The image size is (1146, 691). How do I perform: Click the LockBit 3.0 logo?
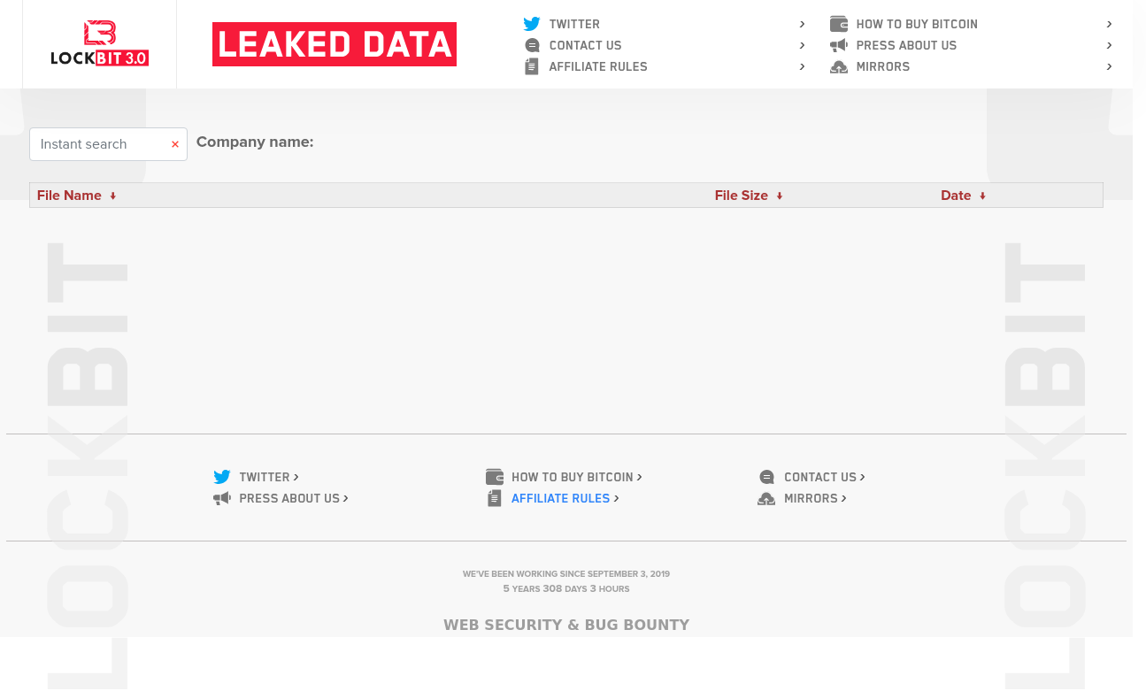[99, 44]
